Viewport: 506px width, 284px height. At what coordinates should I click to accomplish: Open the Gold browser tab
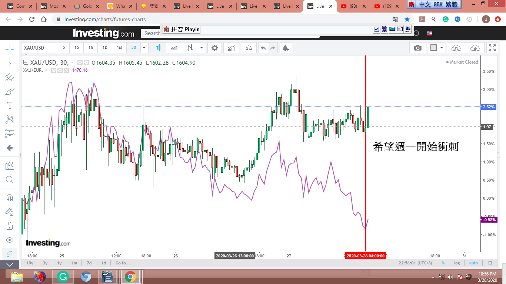tap(87, 6)
